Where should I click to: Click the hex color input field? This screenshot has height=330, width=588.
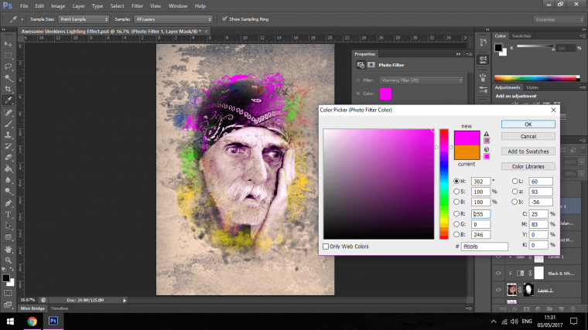click(x=484, y=247)
